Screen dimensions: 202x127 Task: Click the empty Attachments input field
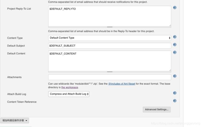tap(110, 77)
